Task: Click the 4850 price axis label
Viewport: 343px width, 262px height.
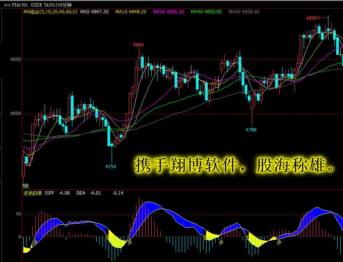Action: (x=16, y=59)
